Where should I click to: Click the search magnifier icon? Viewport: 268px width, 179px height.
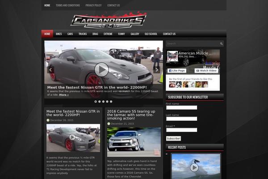221,44
